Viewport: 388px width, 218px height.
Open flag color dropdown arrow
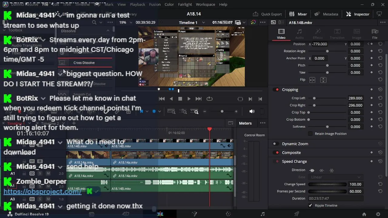pyautogui.click(x=147, y=111)
